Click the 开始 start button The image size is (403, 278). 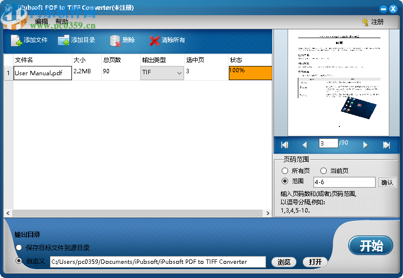pos(371,245)
